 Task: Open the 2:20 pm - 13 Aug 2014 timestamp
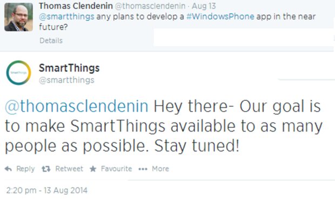(x=47, y=190)
